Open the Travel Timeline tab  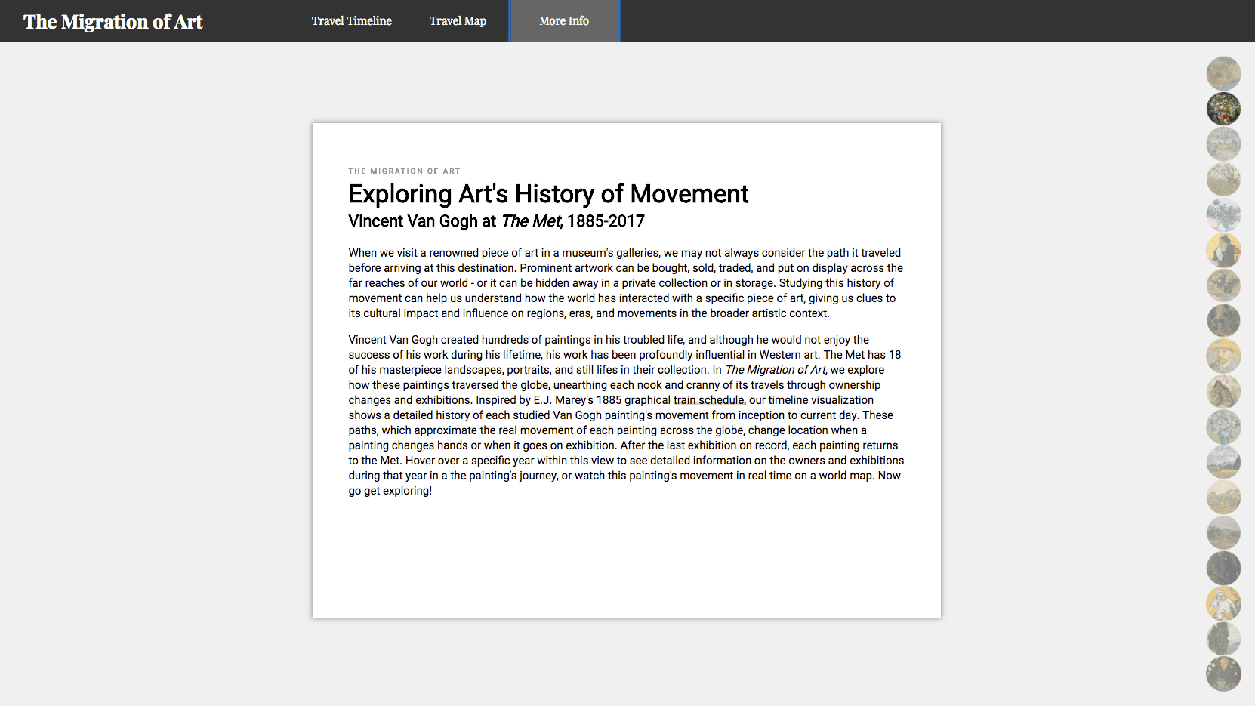coord(351,21)
